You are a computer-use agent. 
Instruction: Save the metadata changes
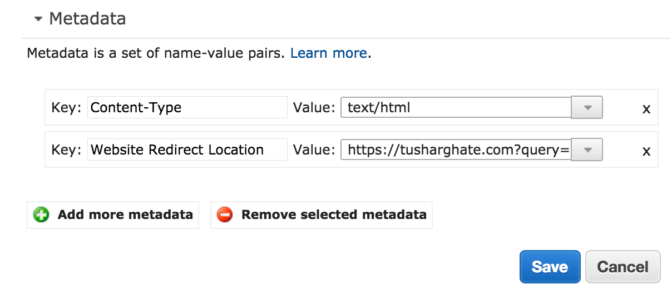click(x=550, y=267)
